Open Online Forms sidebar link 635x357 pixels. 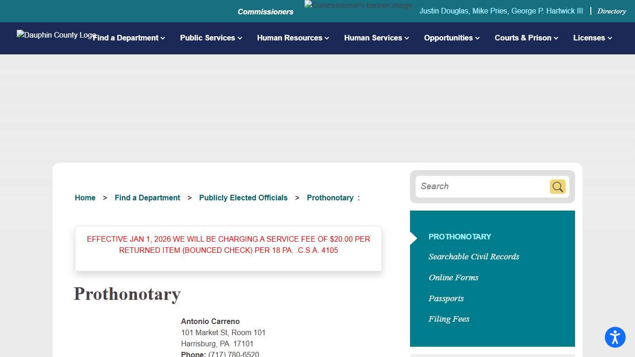tap(453, 278)
